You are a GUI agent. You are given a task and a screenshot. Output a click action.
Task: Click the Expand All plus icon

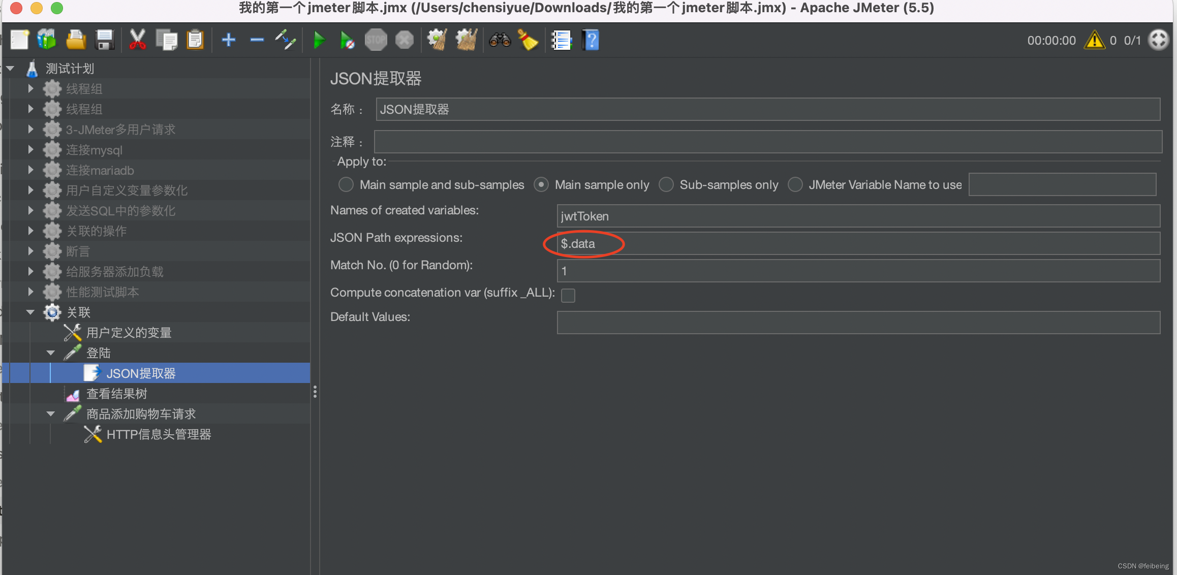point(229,40)
